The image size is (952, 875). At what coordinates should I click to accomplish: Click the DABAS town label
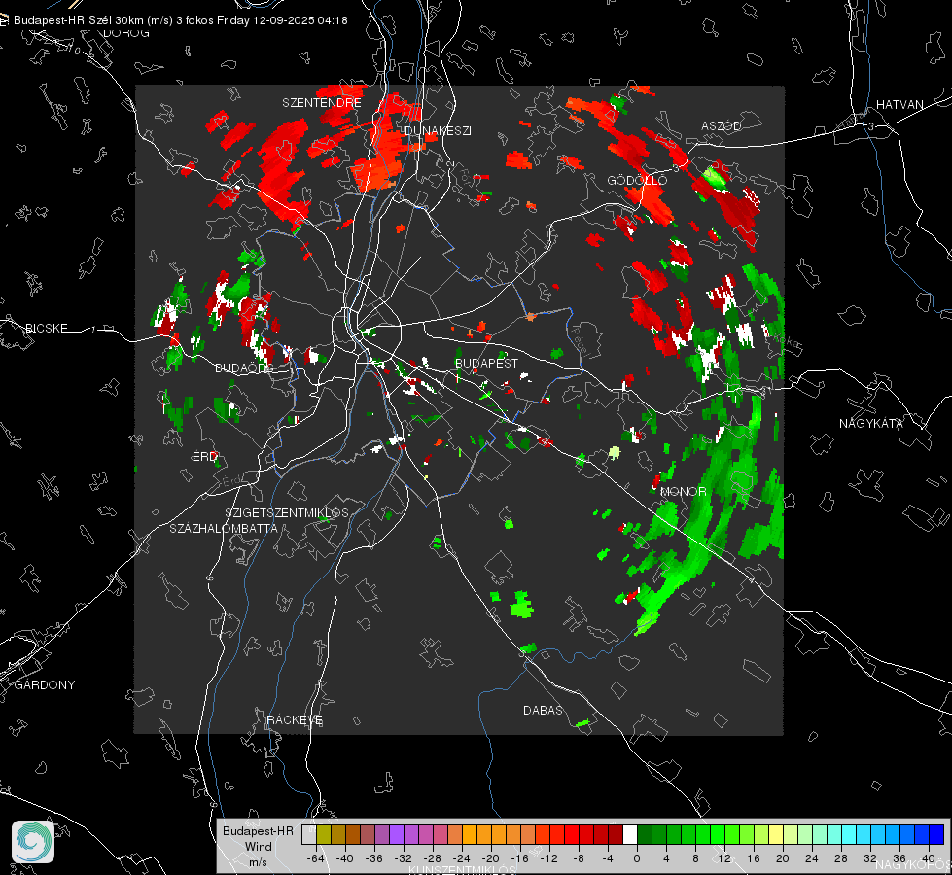(x=543, y=710)
